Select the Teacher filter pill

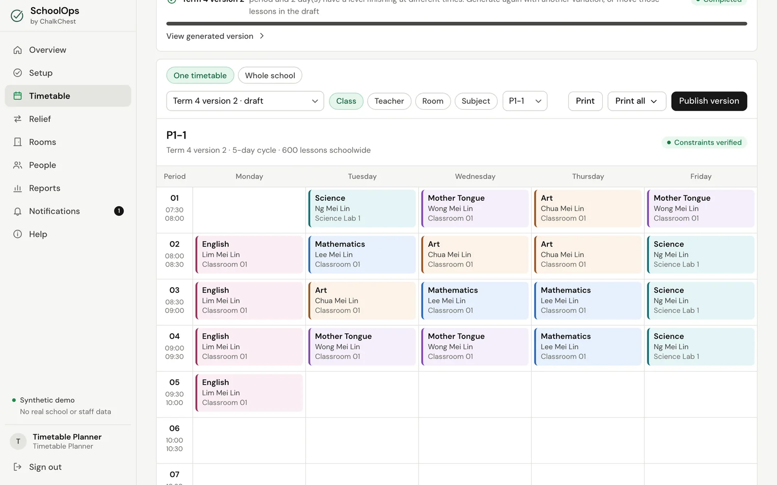(x=389, y=101)
